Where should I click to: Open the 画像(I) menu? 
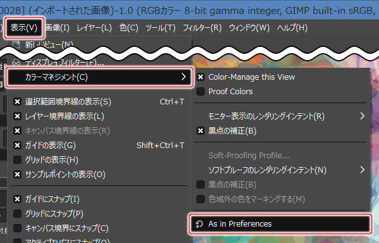tap(57, 28)
